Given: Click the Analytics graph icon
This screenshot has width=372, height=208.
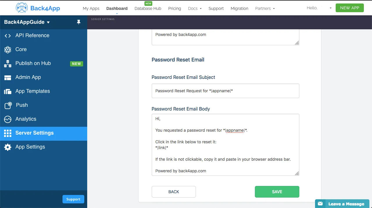Looking at the screenshot, I should pos(8,119).
